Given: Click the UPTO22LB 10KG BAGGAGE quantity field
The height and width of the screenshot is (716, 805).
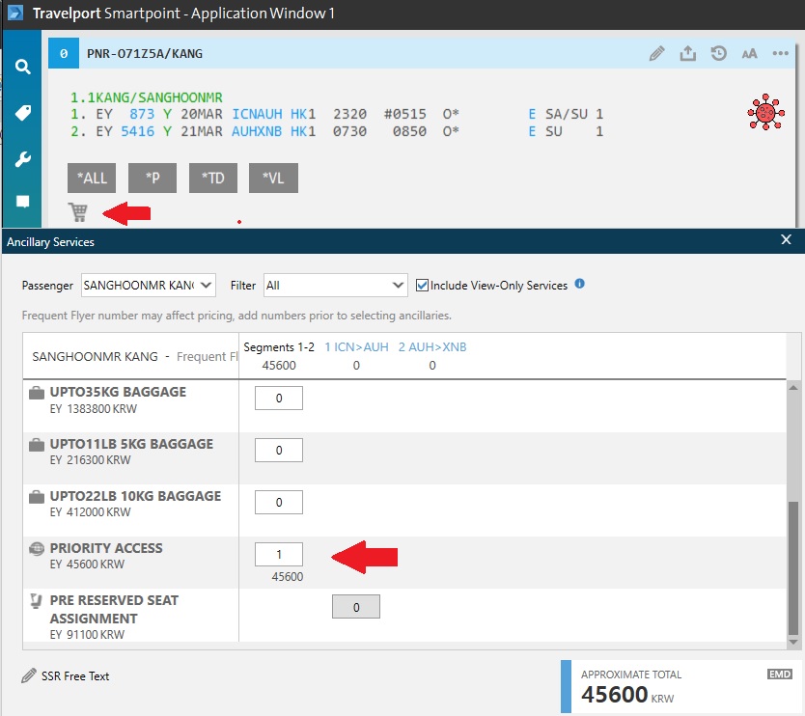Looking at the screenshot, I should pyautogui.click(x=279, y=502).
